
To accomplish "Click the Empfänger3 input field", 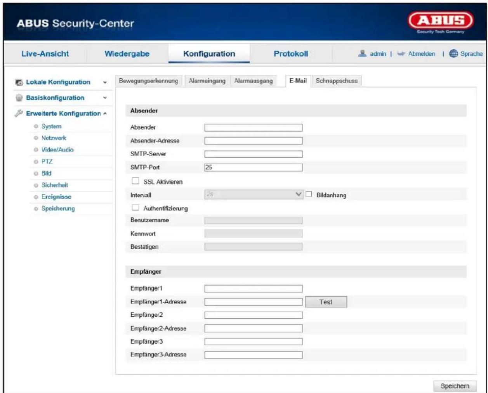I will (254, 342).
